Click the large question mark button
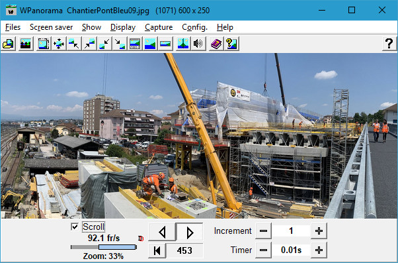Screen dimensions: 398x263 (389, 44)
